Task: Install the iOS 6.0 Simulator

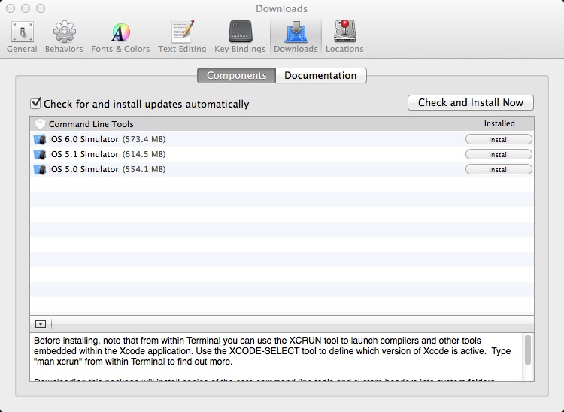Action: point(499,140)
